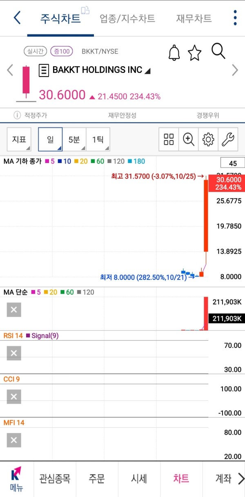Tap the RSI 14 indicator label

click(x=13, y=336)
